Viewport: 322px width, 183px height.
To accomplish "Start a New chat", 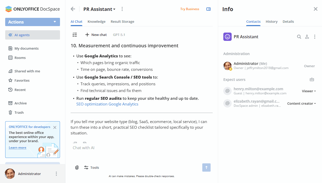I will coord(96,35).
